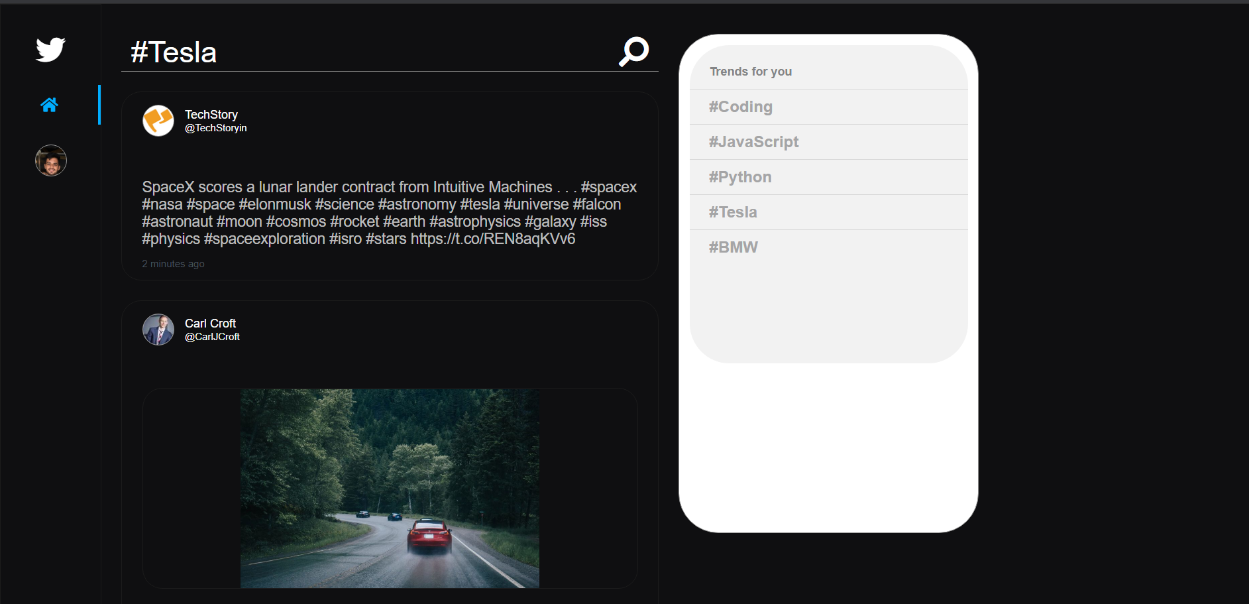Image resolution: width=1249 pixels, height=604 pixels.
Task: Click the #spacex hashtag in TechStory's tweet
Action: click(x=610, y=187)
